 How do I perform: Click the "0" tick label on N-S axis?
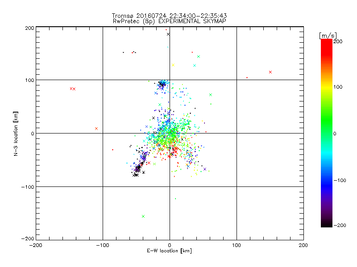[x=33, y=133]
